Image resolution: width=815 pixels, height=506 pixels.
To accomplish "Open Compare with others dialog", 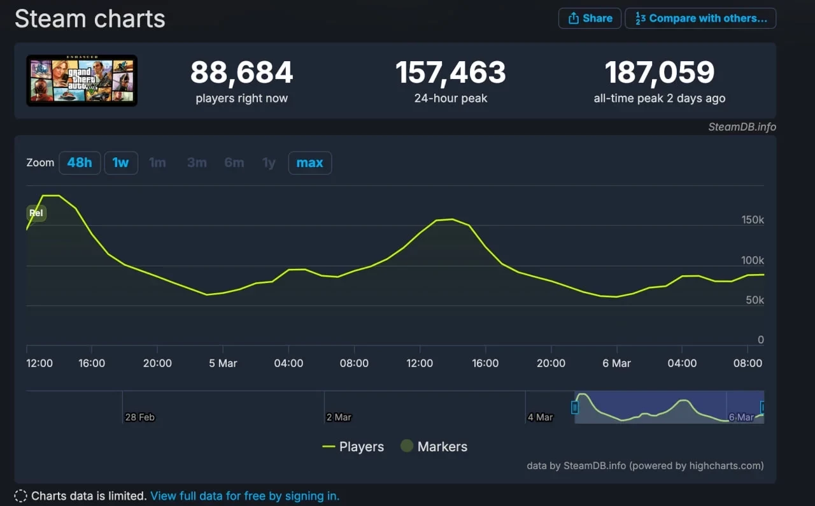I will coord(700,18).
